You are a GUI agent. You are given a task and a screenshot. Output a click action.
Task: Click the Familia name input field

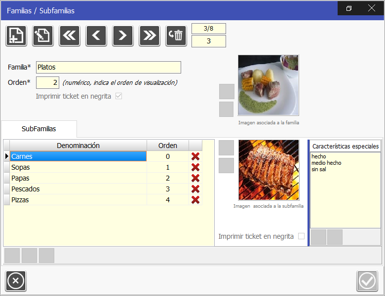109,67
